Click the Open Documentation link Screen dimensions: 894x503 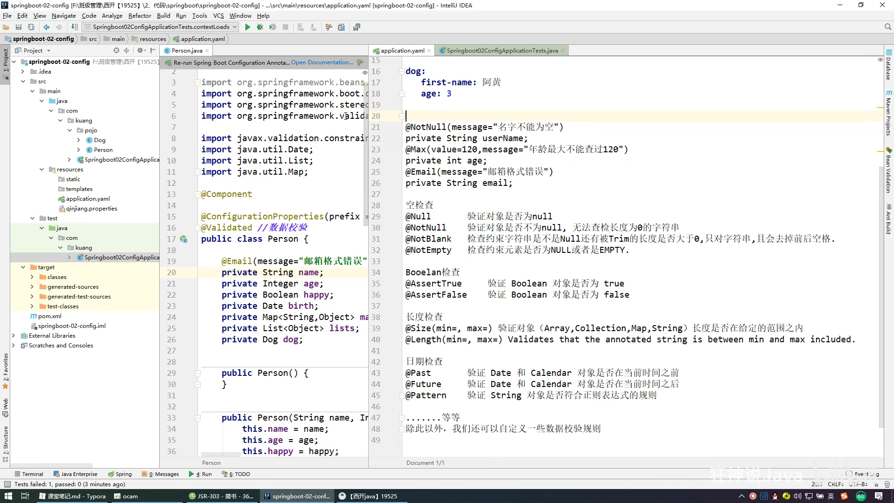coord(321,62)
